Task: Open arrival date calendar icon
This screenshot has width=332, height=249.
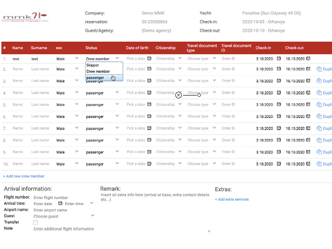Action: click(60, 203)
